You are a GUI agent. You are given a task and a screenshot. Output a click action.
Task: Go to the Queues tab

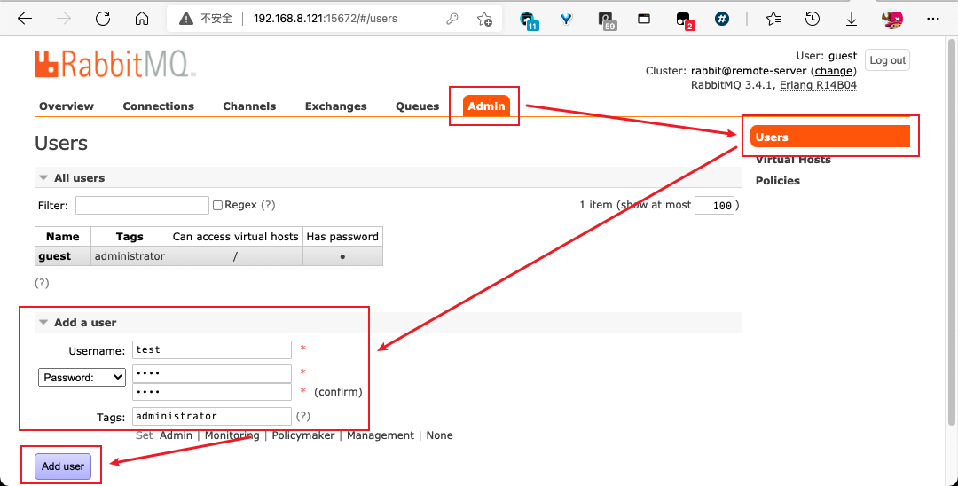point(417,106)
